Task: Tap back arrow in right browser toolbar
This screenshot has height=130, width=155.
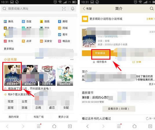Action: 87,126
